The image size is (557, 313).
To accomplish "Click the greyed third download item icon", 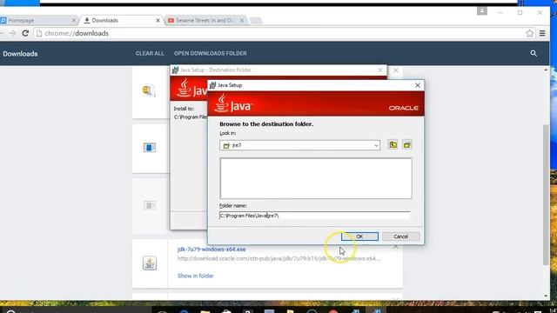I will click(x=150, y=205).
